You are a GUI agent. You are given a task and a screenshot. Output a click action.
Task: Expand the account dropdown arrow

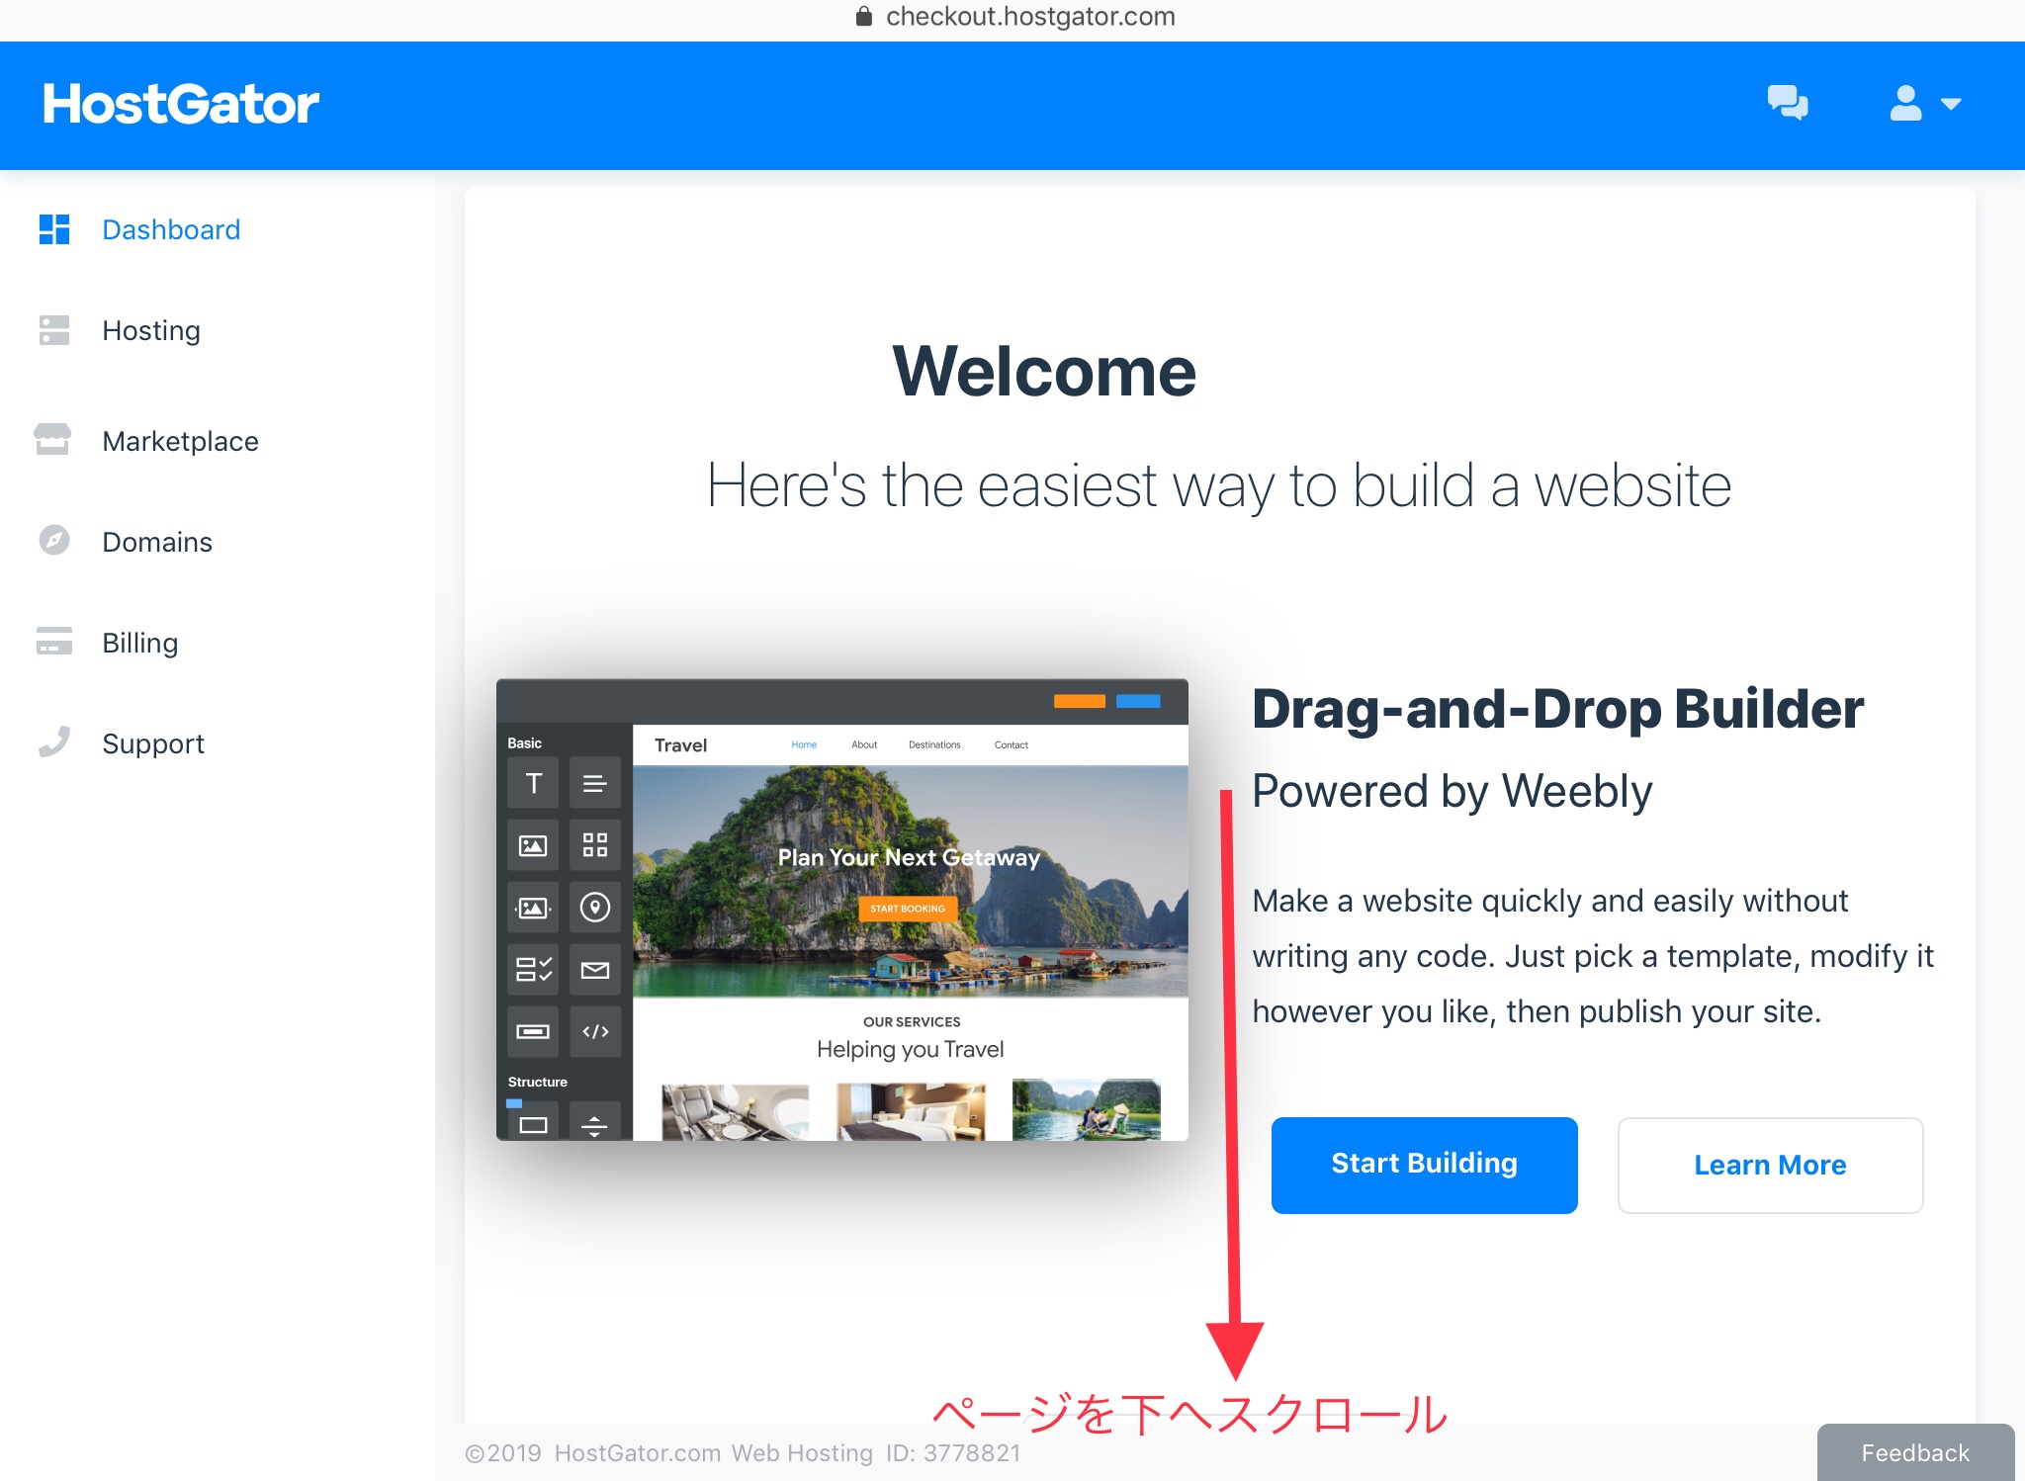point(1951,104)
